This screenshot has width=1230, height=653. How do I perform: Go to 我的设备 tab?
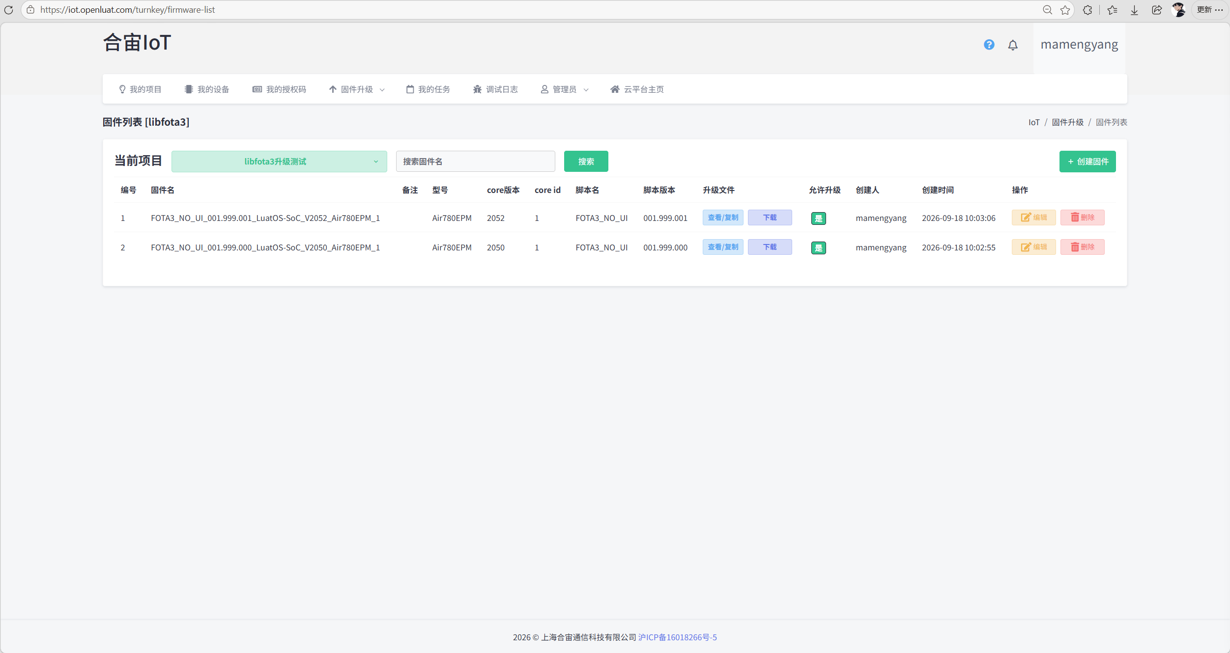click(x=207, y=89)
